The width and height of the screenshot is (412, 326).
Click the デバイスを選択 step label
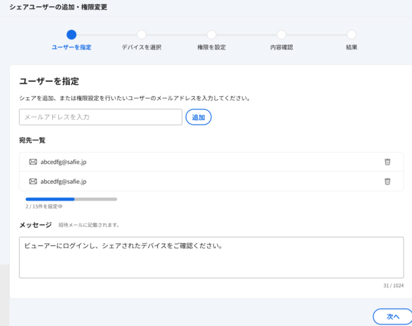click(142, 47)
